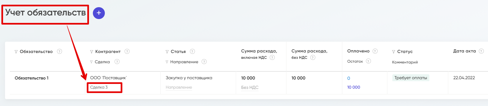Open help icon beside без НДС

313,57
